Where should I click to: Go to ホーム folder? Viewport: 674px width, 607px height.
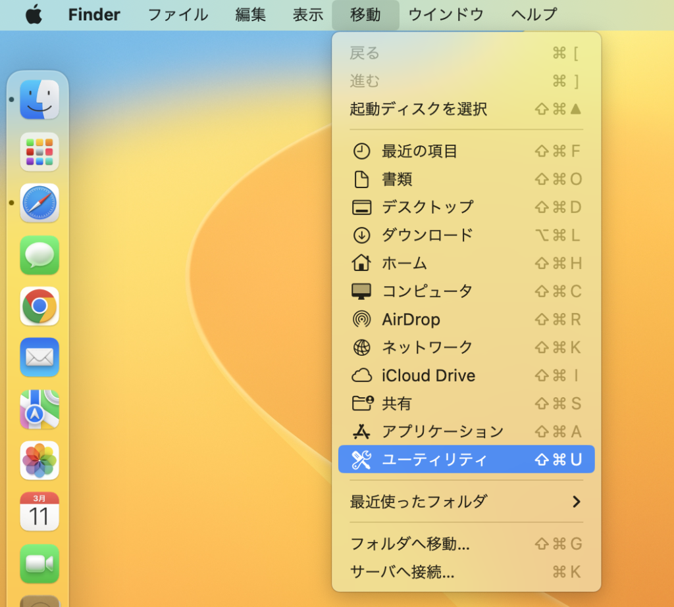[x=467, y=263]
